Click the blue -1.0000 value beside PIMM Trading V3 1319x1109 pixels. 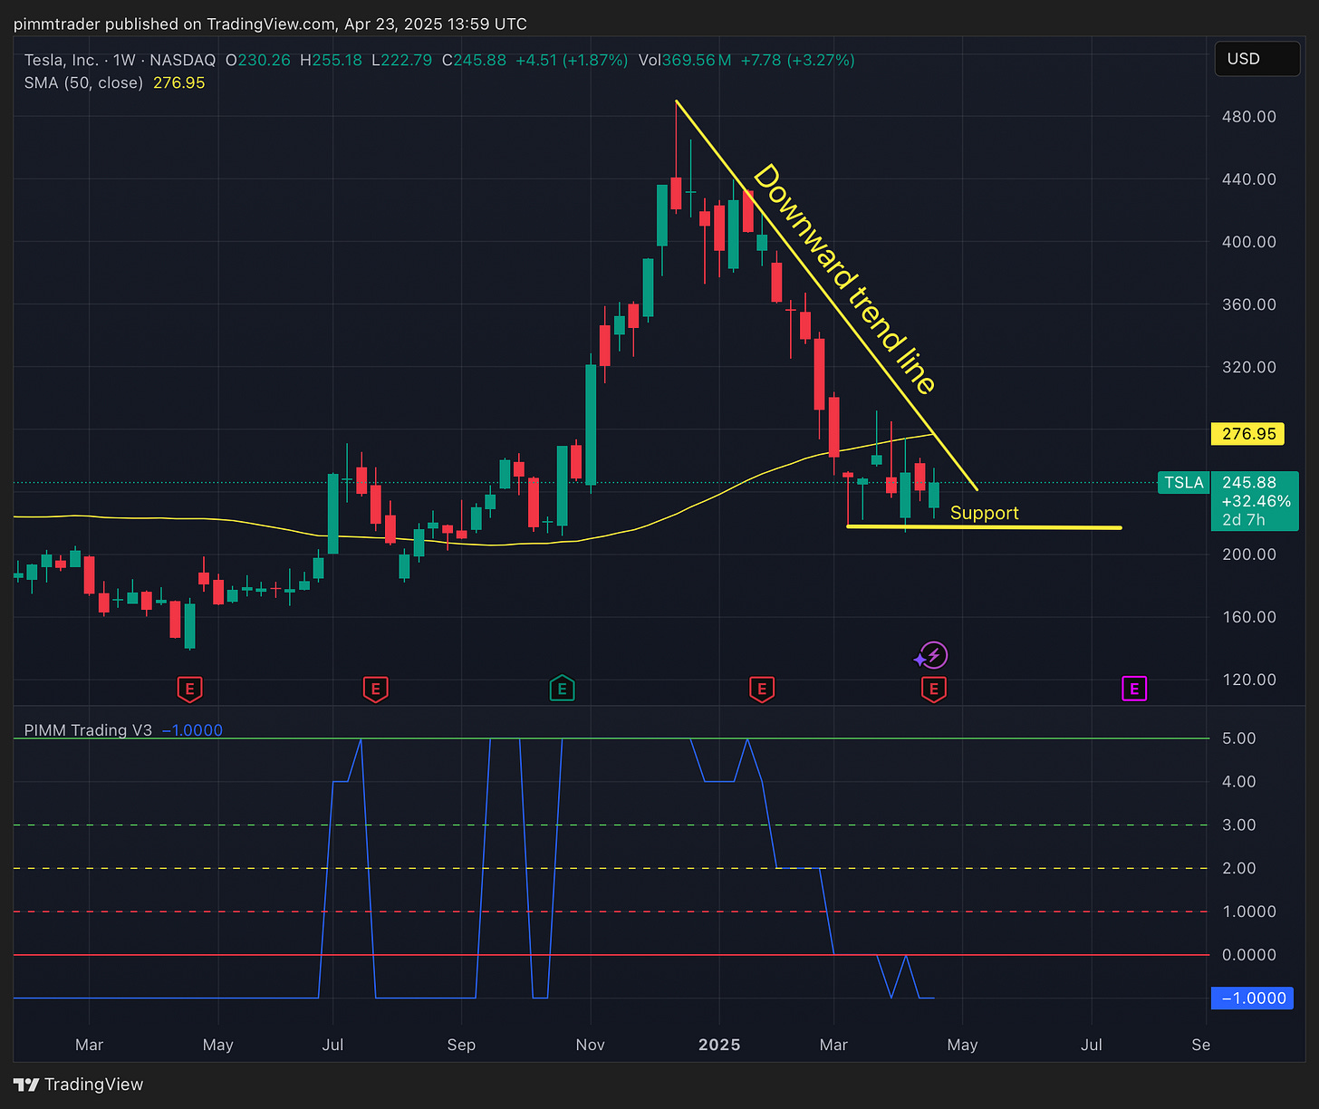click(192, 730)
